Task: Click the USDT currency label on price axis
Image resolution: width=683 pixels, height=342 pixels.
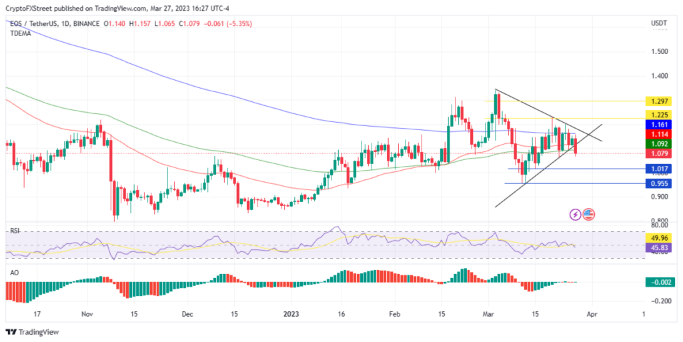Action: point(658,23)
